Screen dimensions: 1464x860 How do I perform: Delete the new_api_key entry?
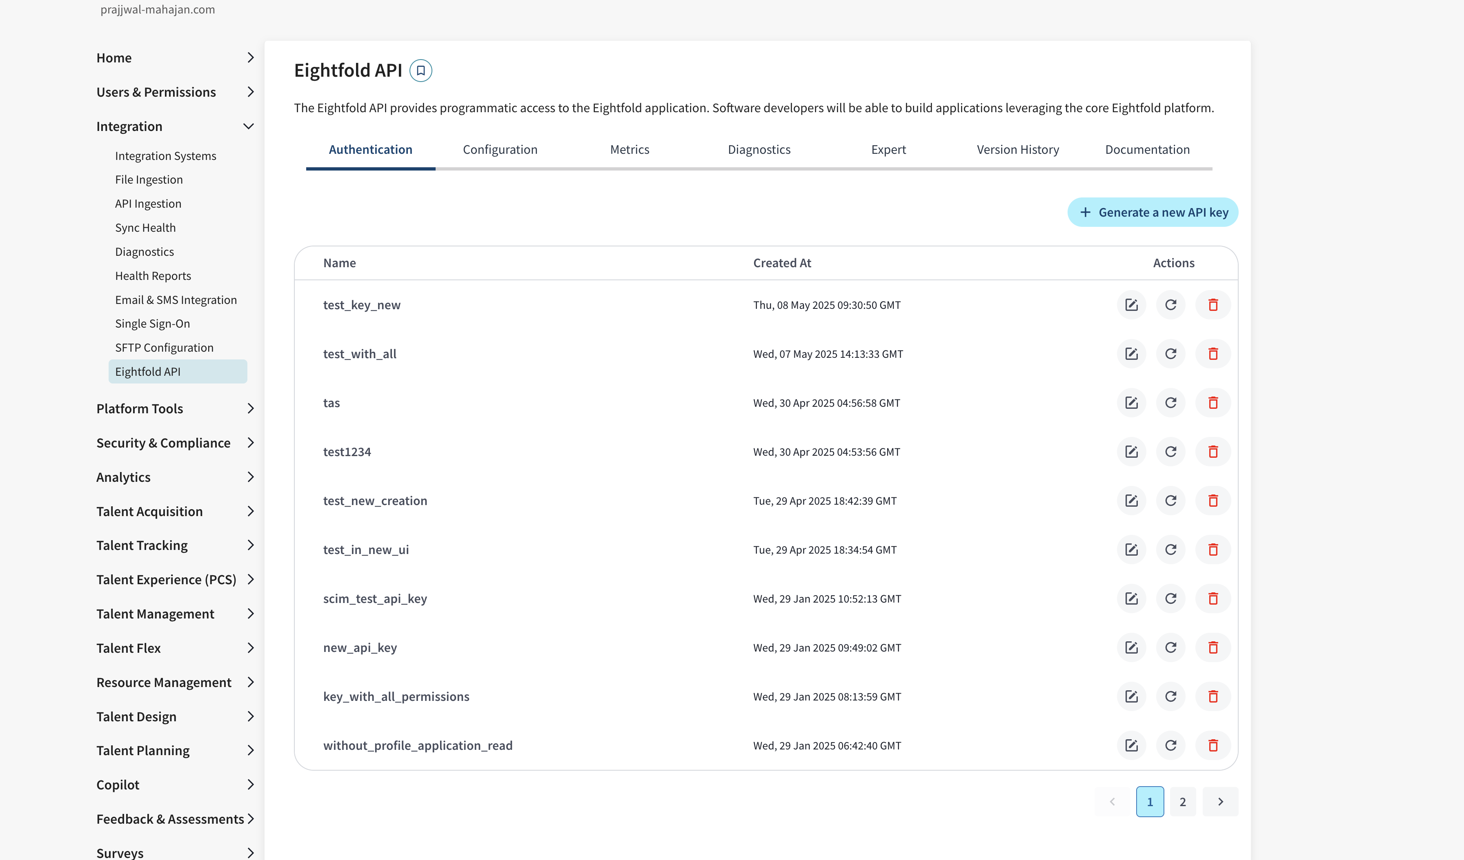(1213, 647)
